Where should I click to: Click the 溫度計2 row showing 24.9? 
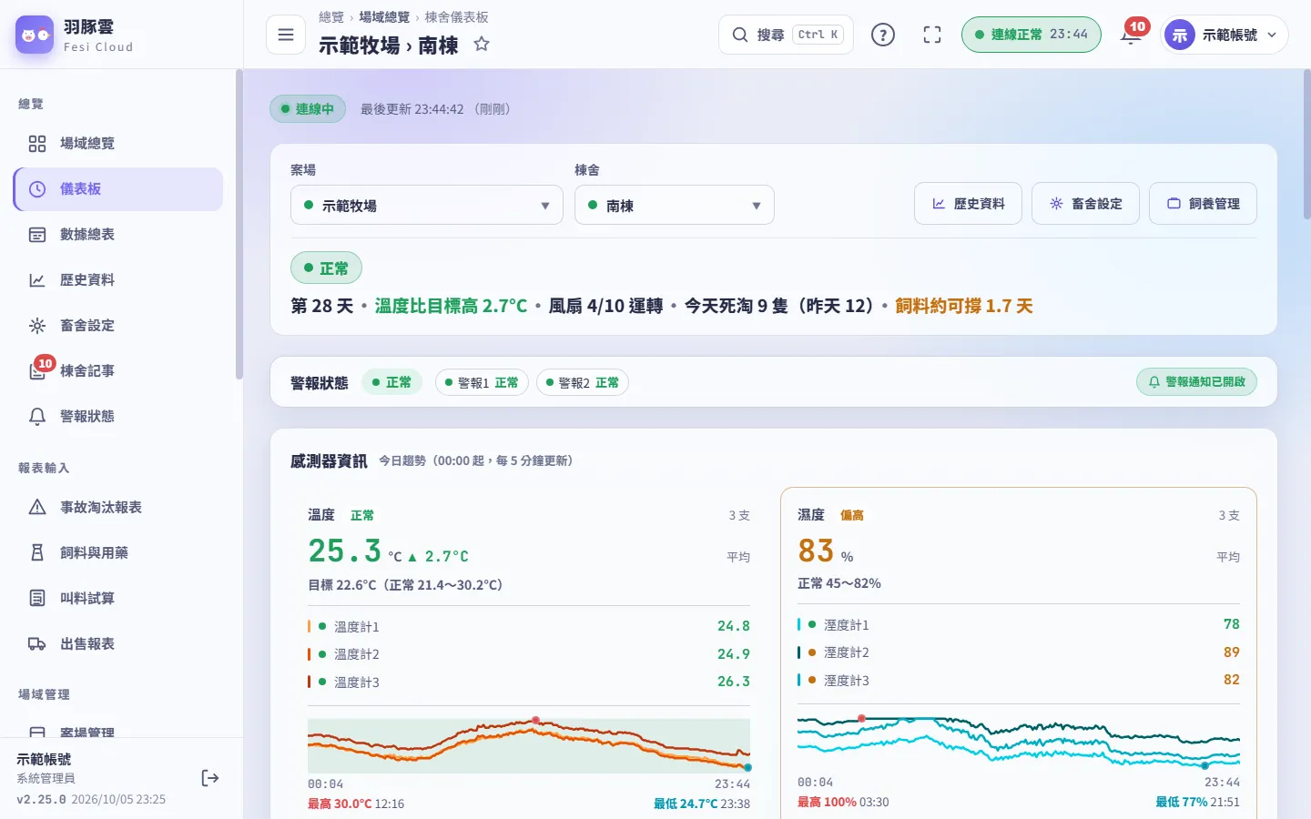click(x=529, y=653)
